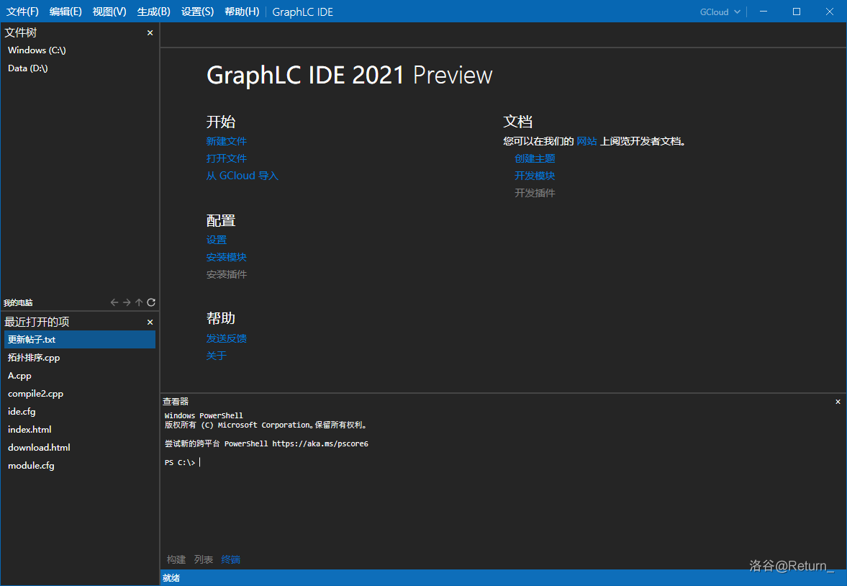Switch to the 终端 tab

[231, 559]
